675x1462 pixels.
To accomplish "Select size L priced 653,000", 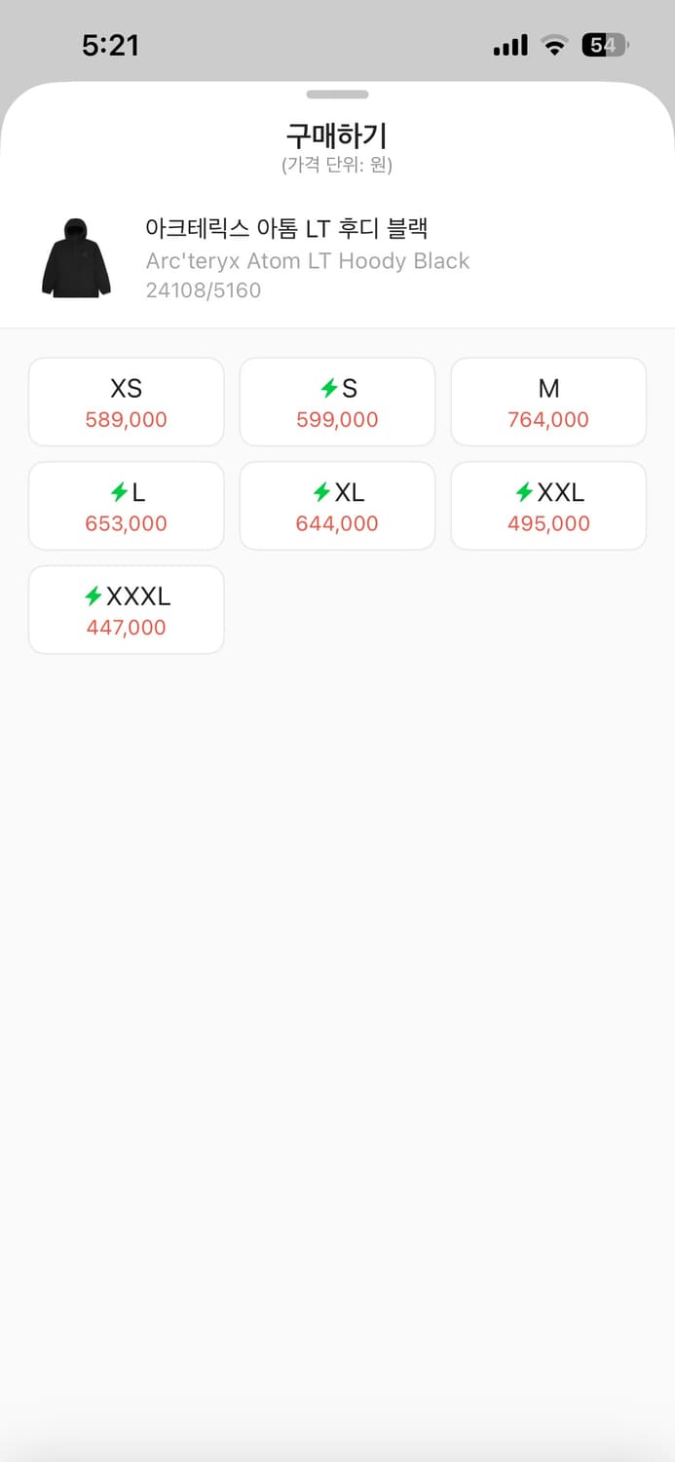I will point(126,506).
